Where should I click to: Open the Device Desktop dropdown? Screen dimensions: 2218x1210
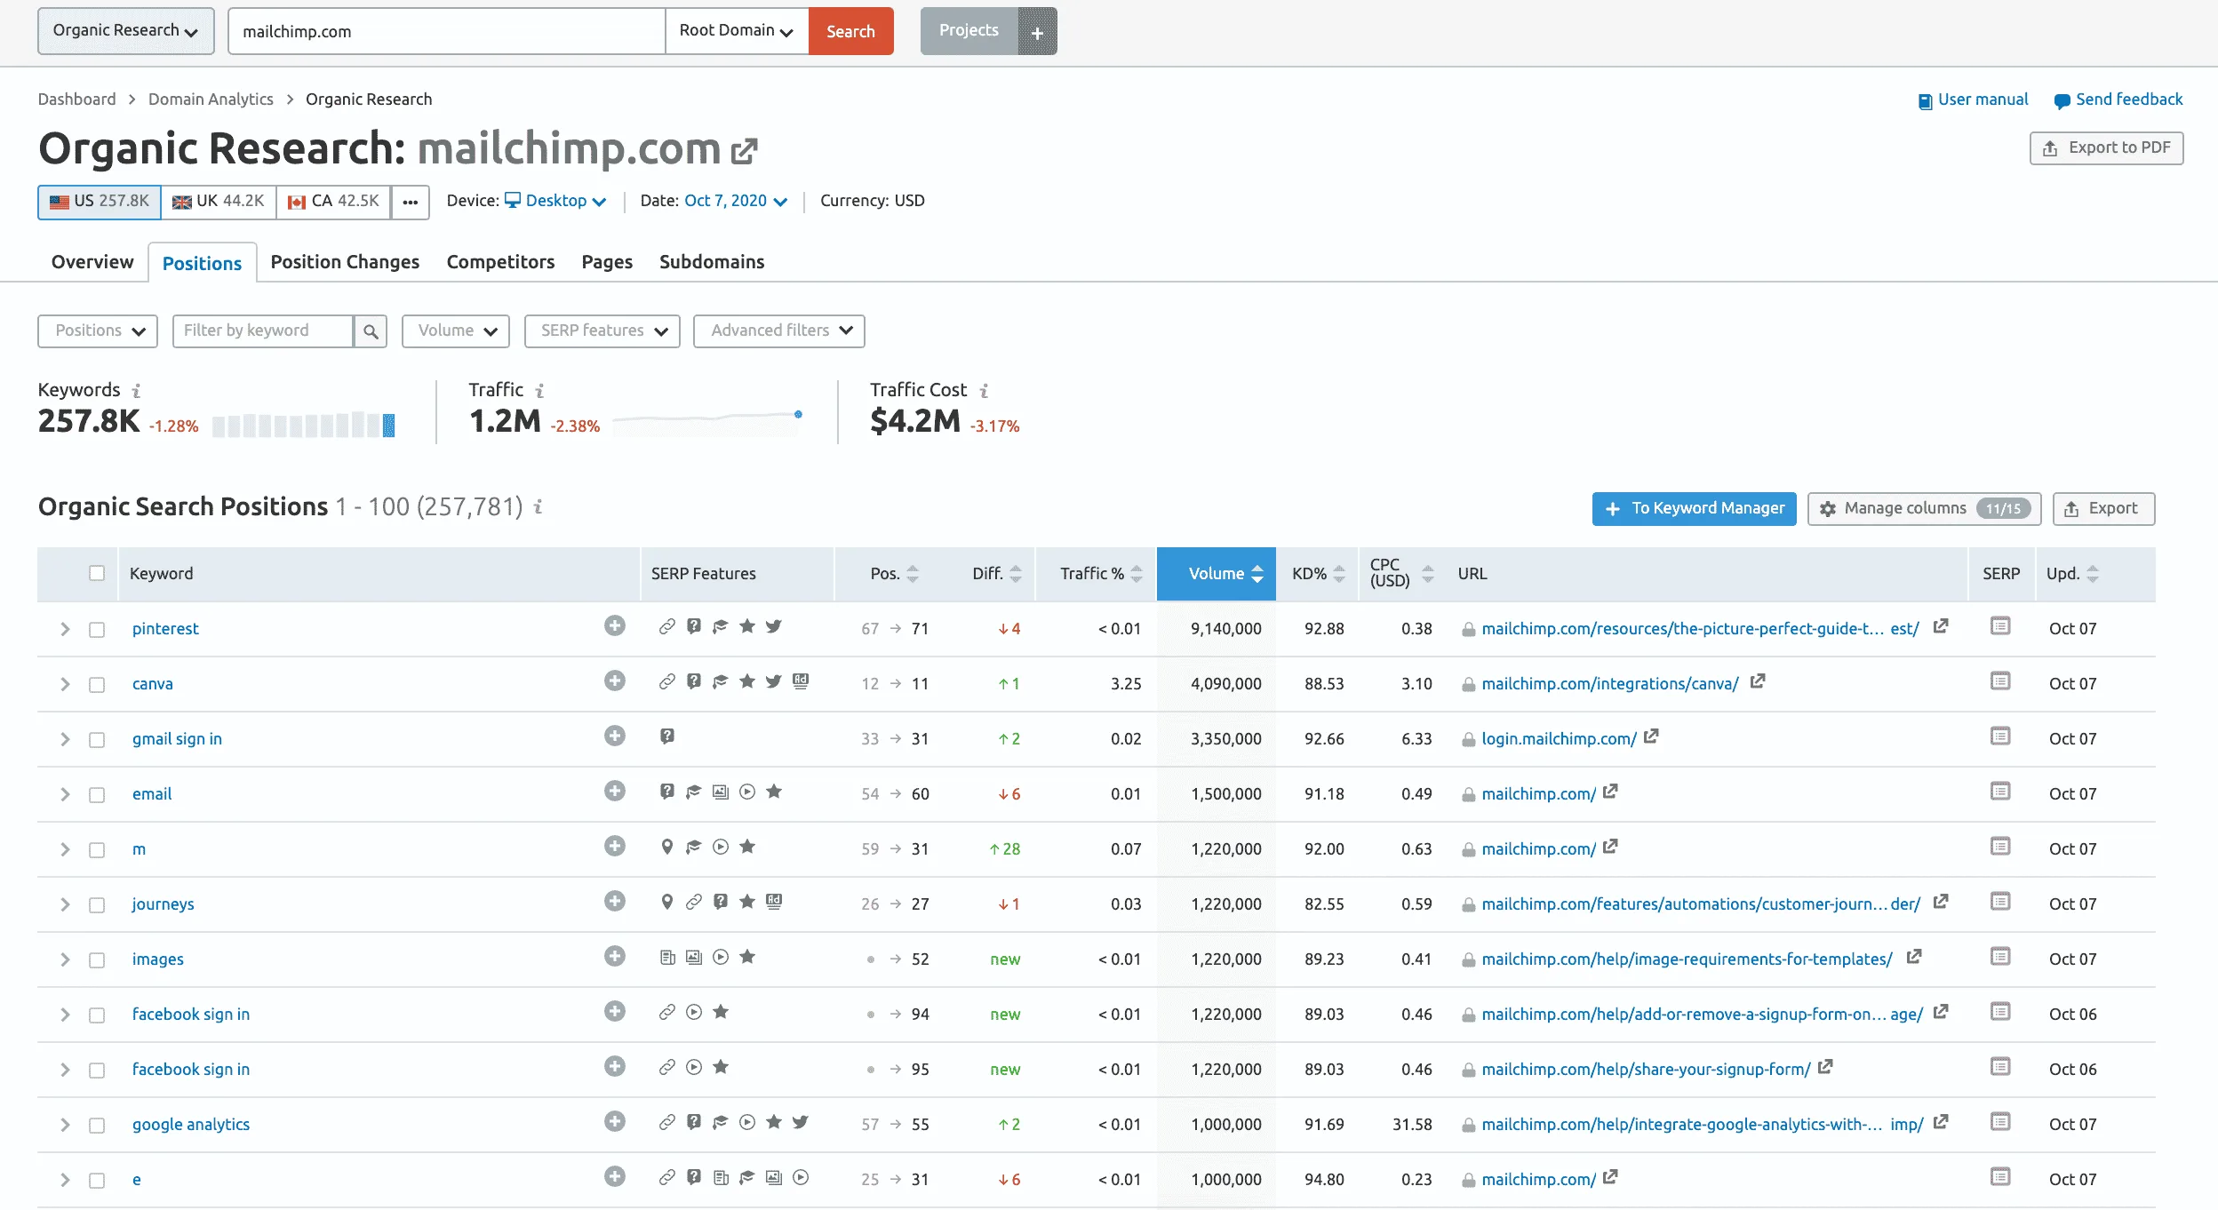coord(557,201)
